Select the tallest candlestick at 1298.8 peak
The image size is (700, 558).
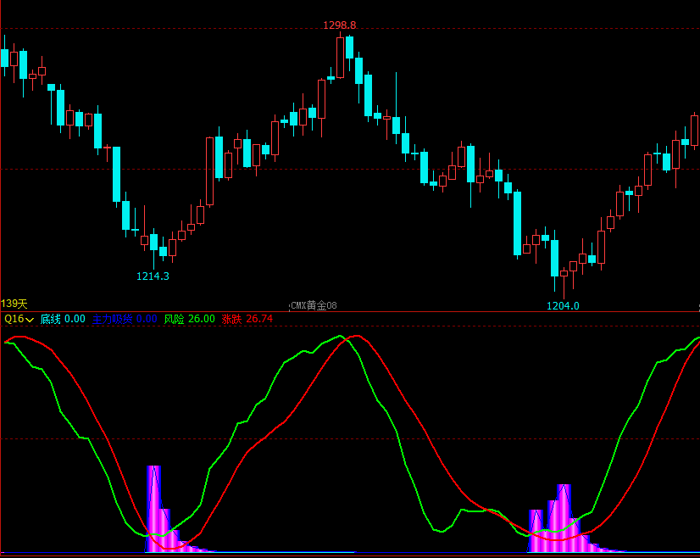tap(340, 57)
